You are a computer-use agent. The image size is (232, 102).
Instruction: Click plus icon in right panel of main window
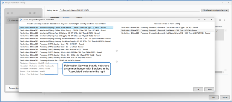[x=224, y=20]
